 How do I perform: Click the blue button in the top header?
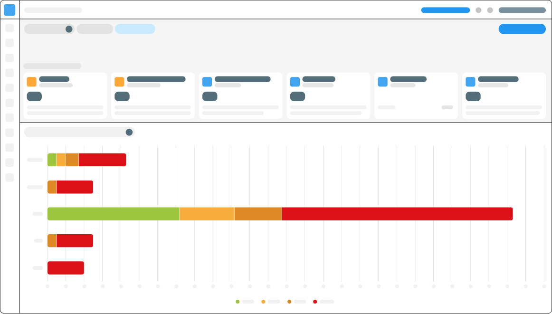point(445,10)
